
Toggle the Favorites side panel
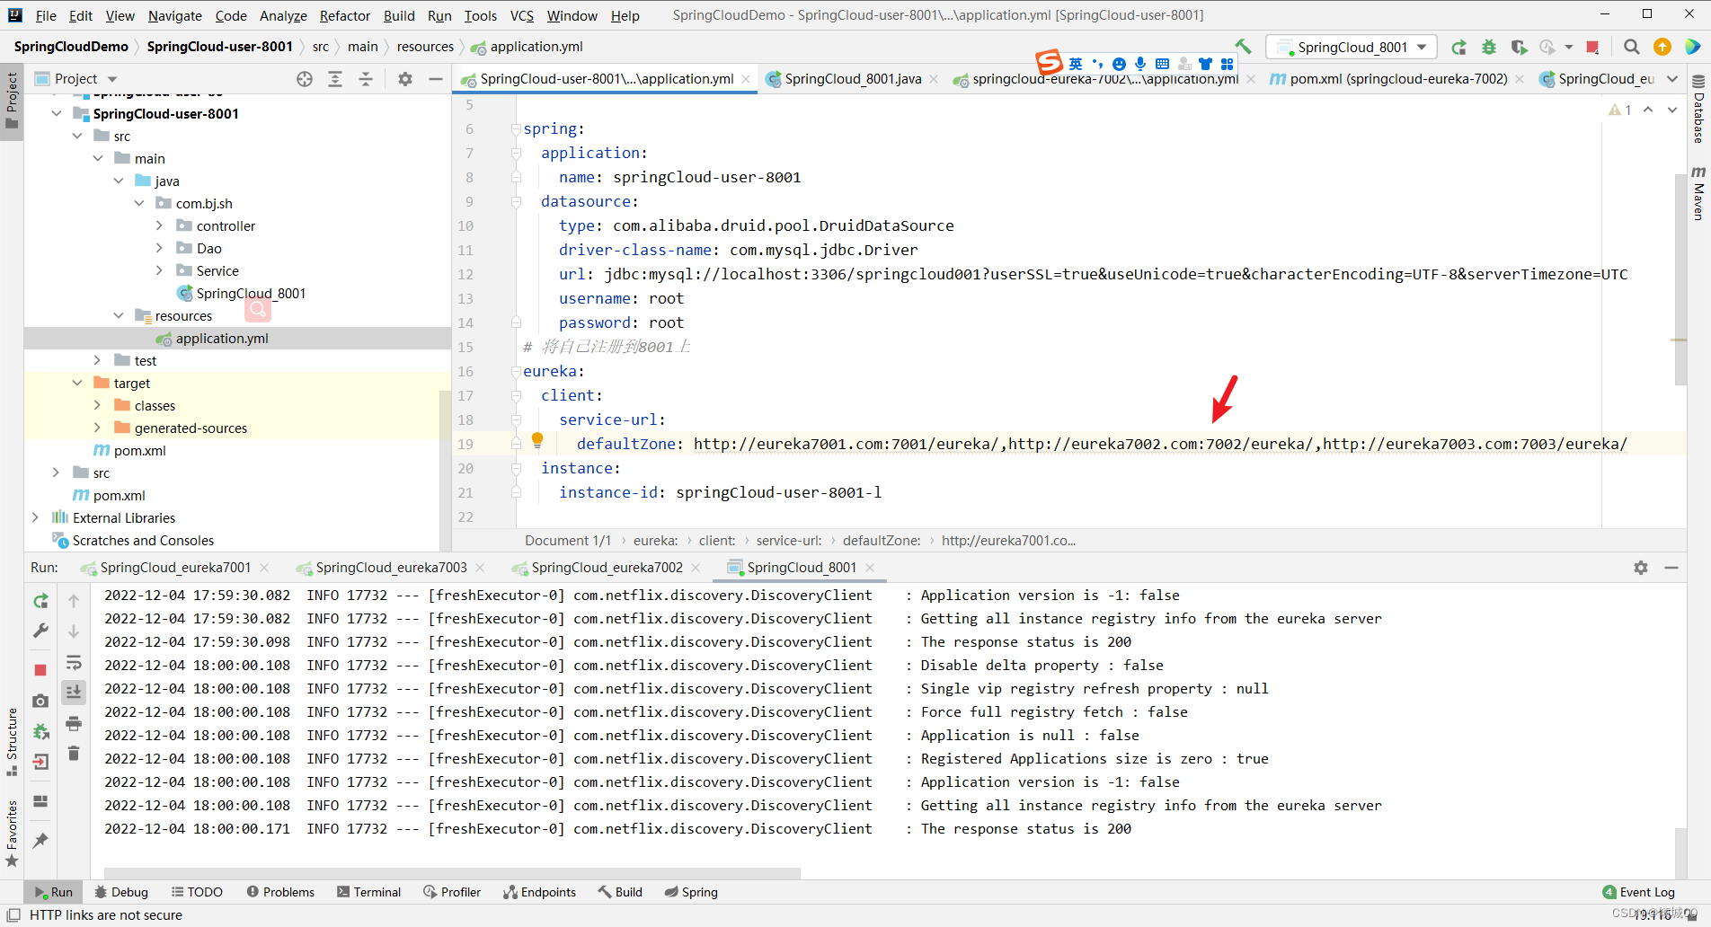(x=12, y=833)
